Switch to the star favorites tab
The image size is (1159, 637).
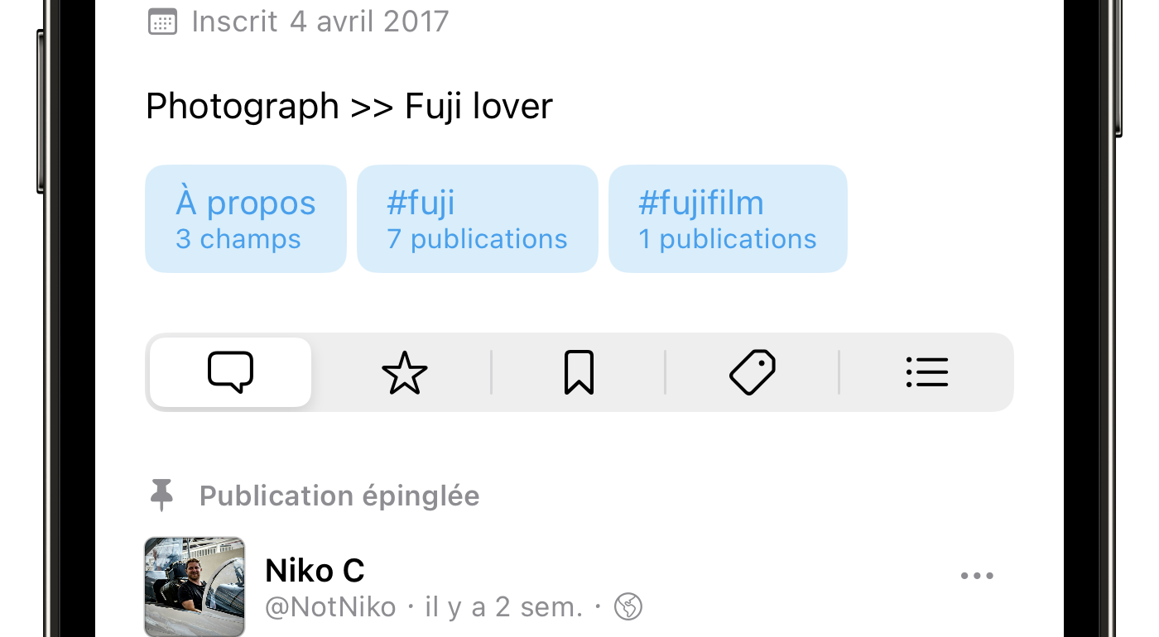[405, 372]
